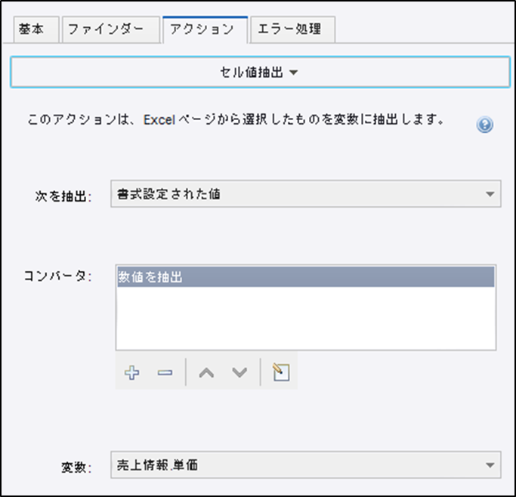Move the converter up with the up arrow
This screenshot has width=516, height=497.
[x=206, y=372]
